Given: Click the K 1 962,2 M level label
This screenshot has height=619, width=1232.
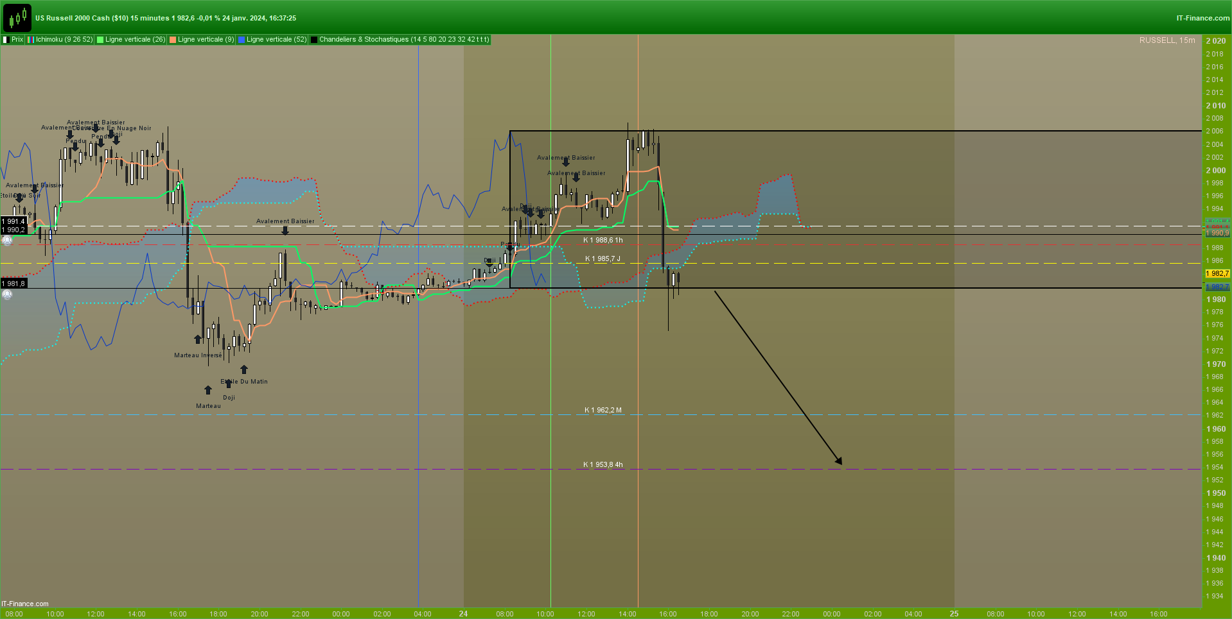Looking at the screenshot, I should click(x=603, y=410).
